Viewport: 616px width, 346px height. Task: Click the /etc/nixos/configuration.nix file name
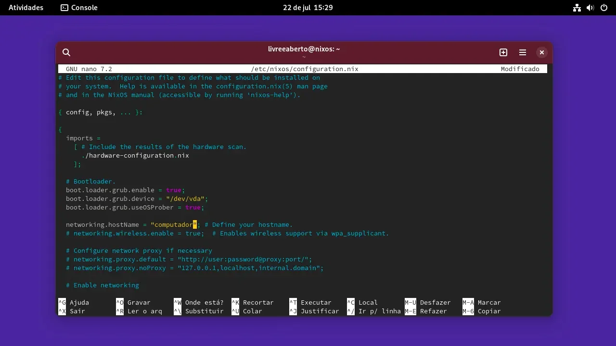point(305,69)
